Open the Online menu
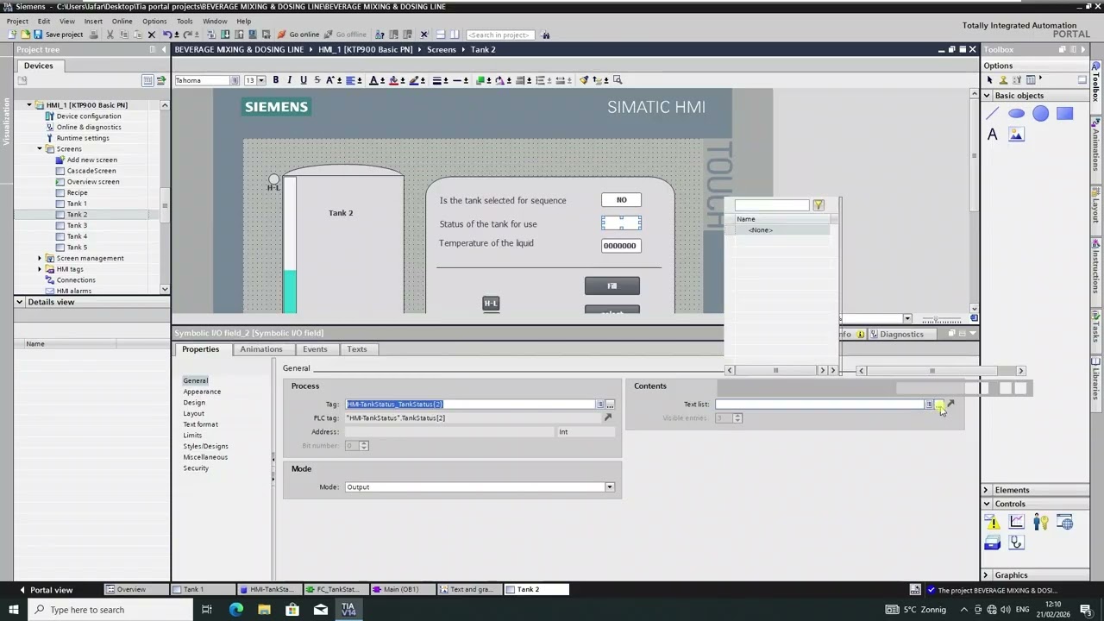 coord(122,22)
